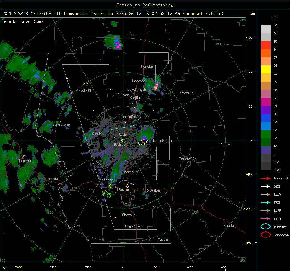Click the cyan current ellipse legend icon

266,227
